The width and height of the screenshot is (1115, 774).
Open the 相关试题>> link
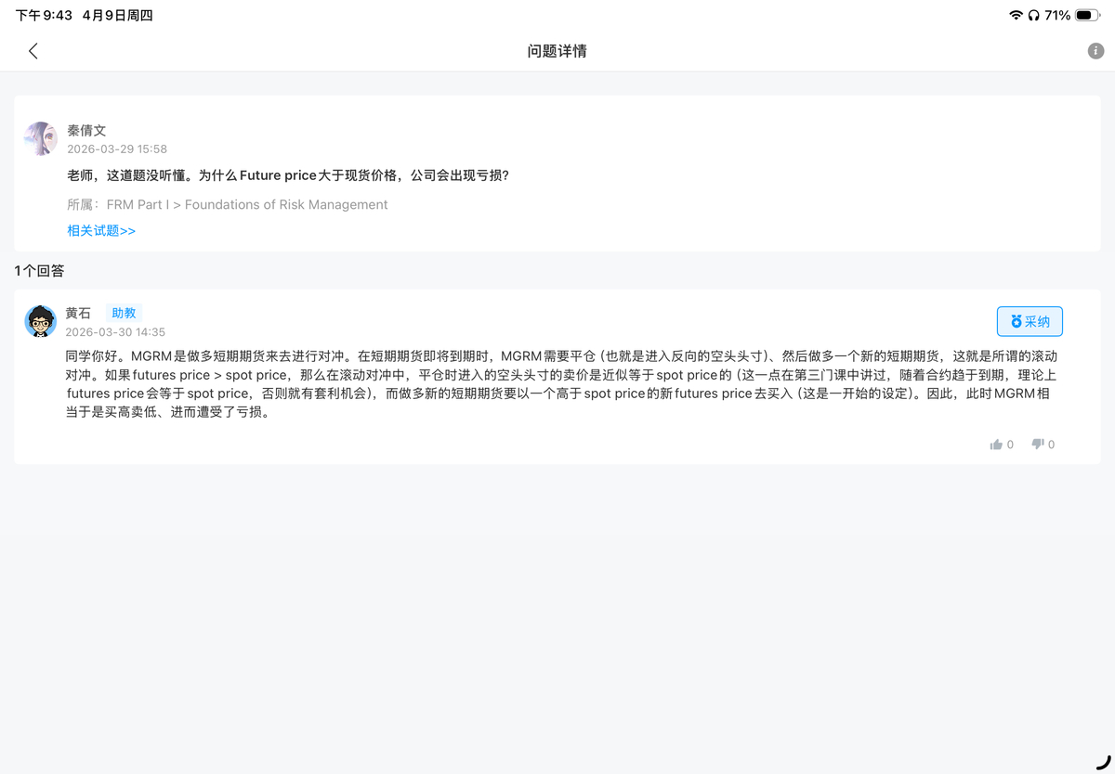coord(101,230)
